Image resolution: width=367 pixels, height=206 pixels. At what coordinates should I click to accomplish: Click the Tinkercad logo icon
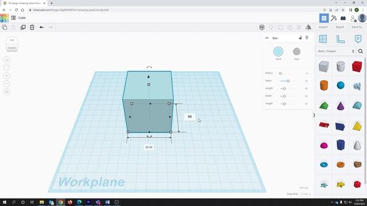(x=4, y=18)
